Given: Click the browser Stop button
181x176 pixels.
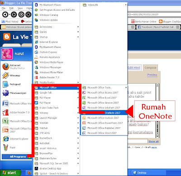Looking at the screenshot, I should tap(29, 14).
